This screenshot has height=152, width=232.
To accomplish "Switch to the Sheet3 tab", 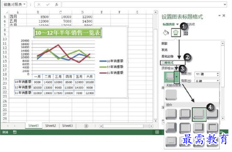I will pyautogui.click(x=67, y=126).
